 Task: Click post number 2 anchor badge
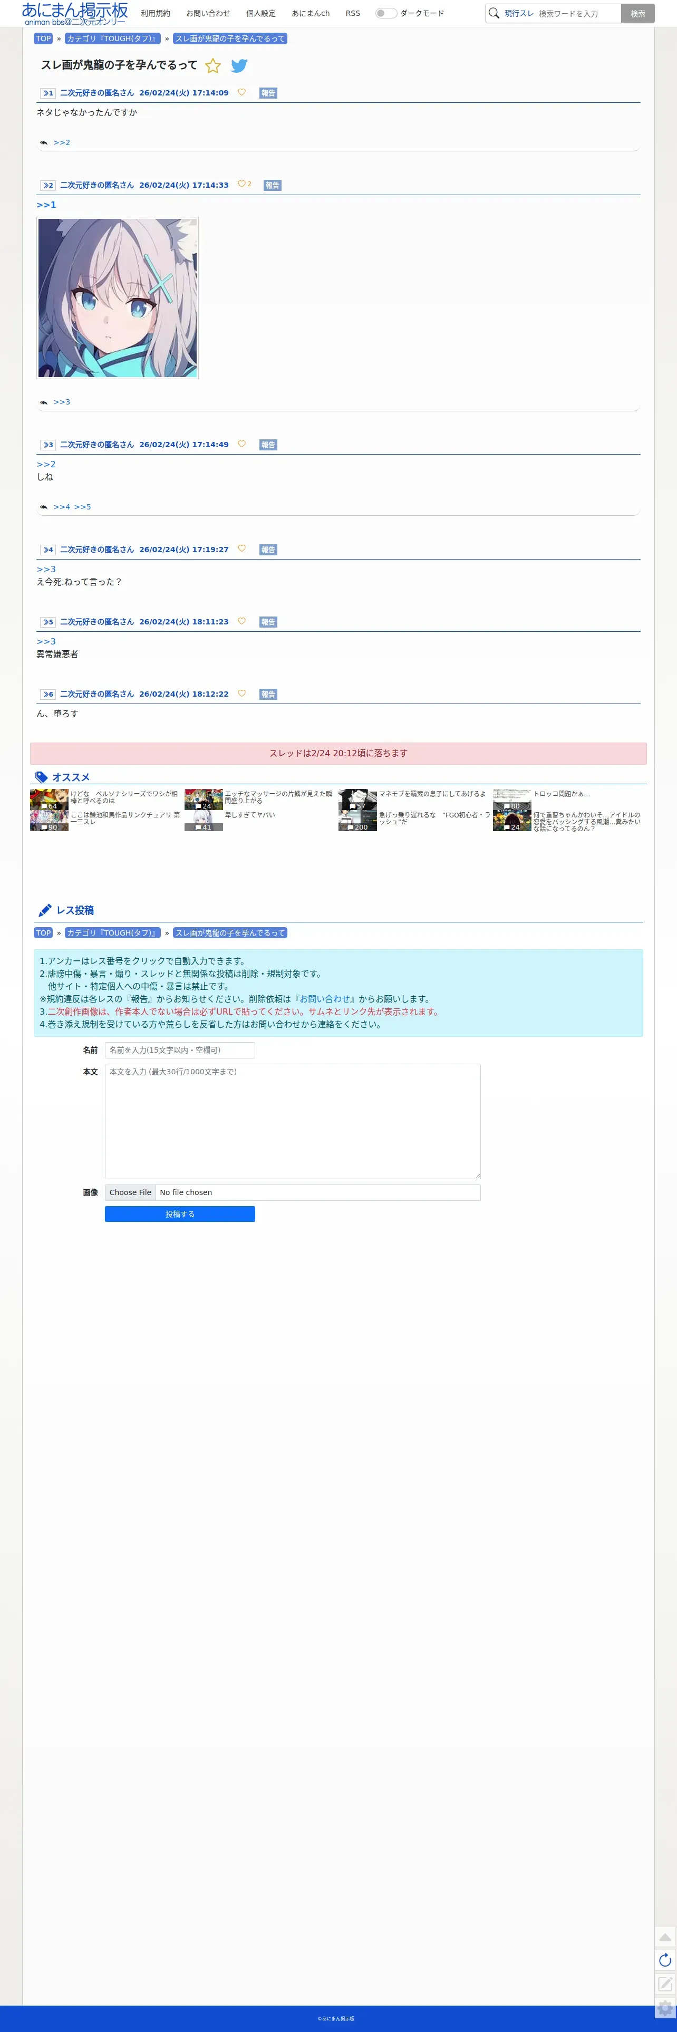point(48,185)
